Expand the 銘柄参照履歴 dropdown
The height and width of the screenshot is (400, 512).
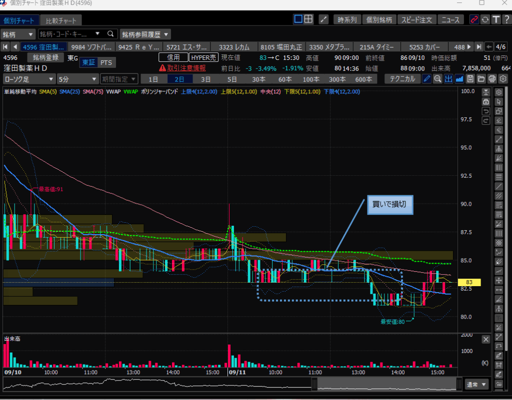tap(145, 34)
